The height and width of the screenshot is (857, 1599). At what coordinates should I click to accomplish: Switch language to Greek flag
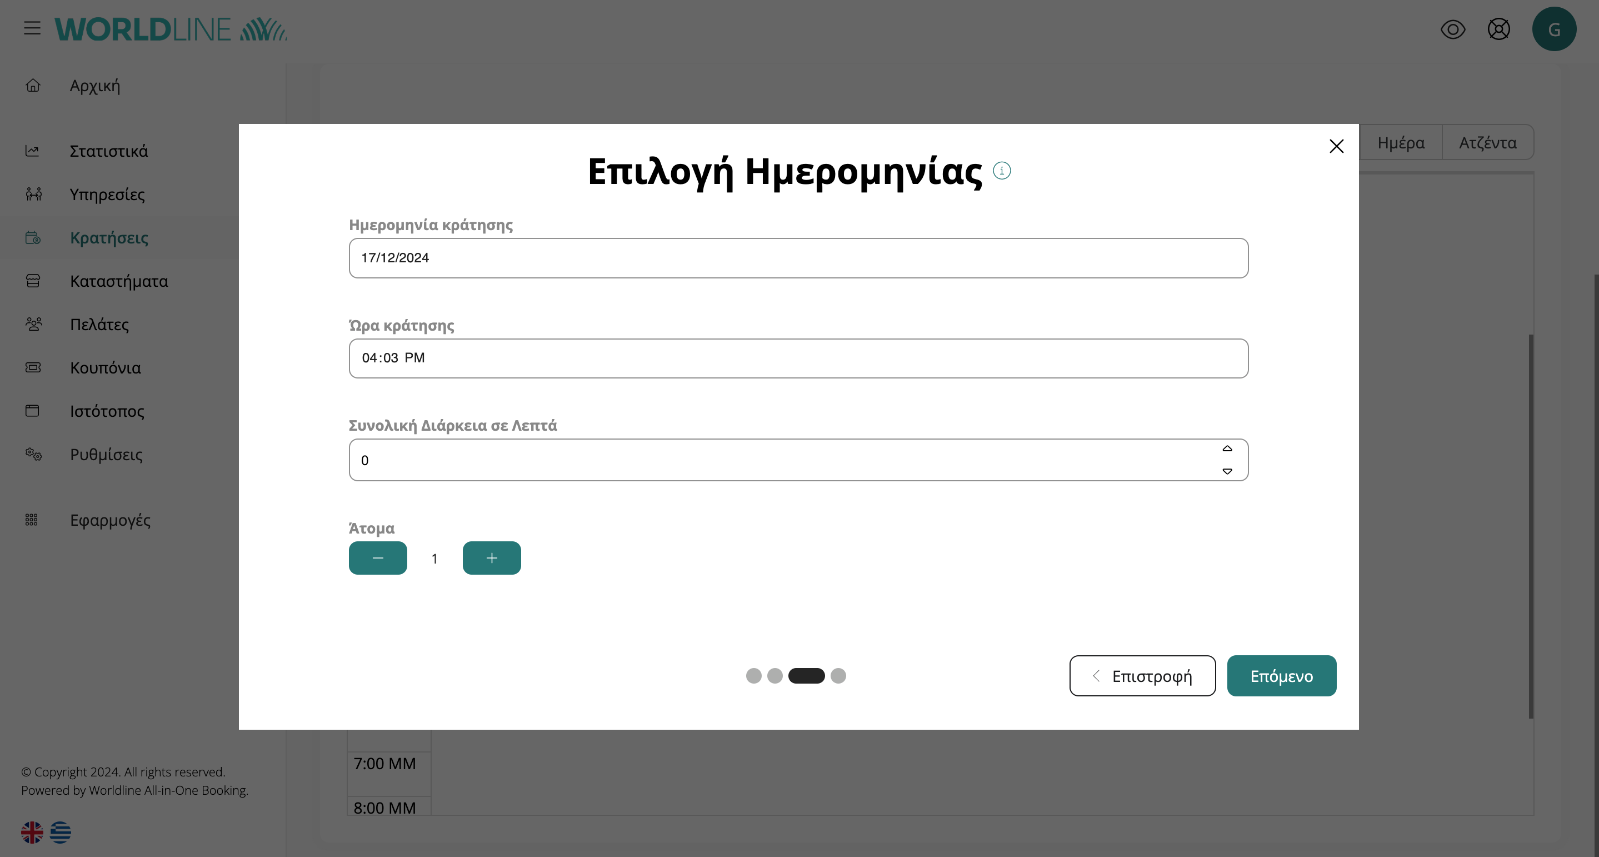pyautogui.click(x=60, y=832)
